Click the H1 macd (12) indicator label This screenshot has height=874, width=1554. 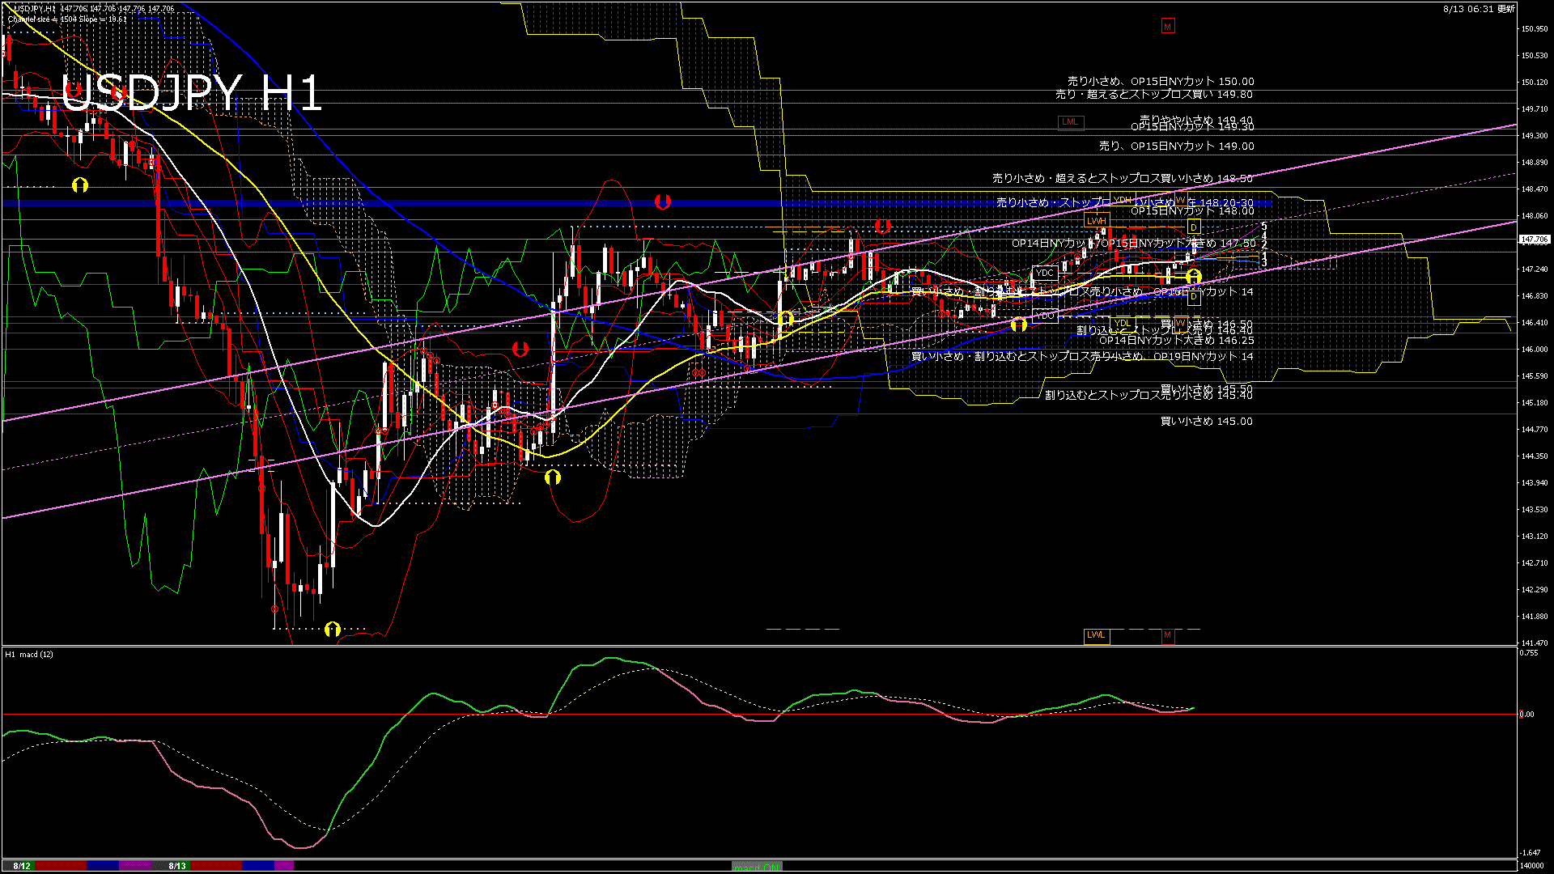(29, 654)
